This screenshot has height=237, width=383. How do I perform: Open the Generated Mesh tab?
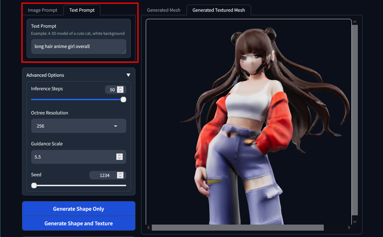click(163, 10)
